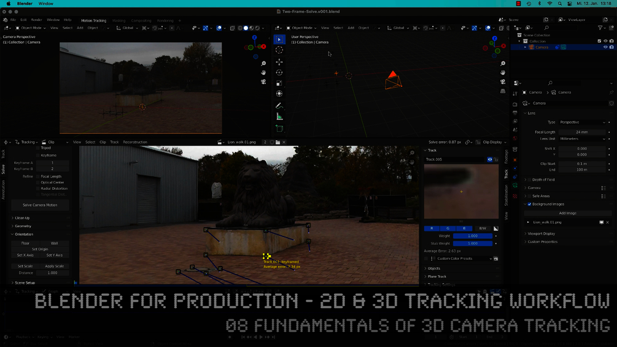Switch to Stabilization sidebar tab
Screen dimensions: 617x347
click(x=506, y=195)
